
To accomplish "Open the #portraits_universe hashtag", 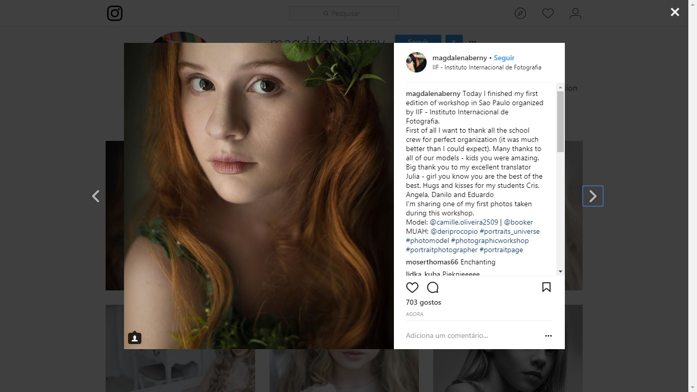I will pos(509,232).
